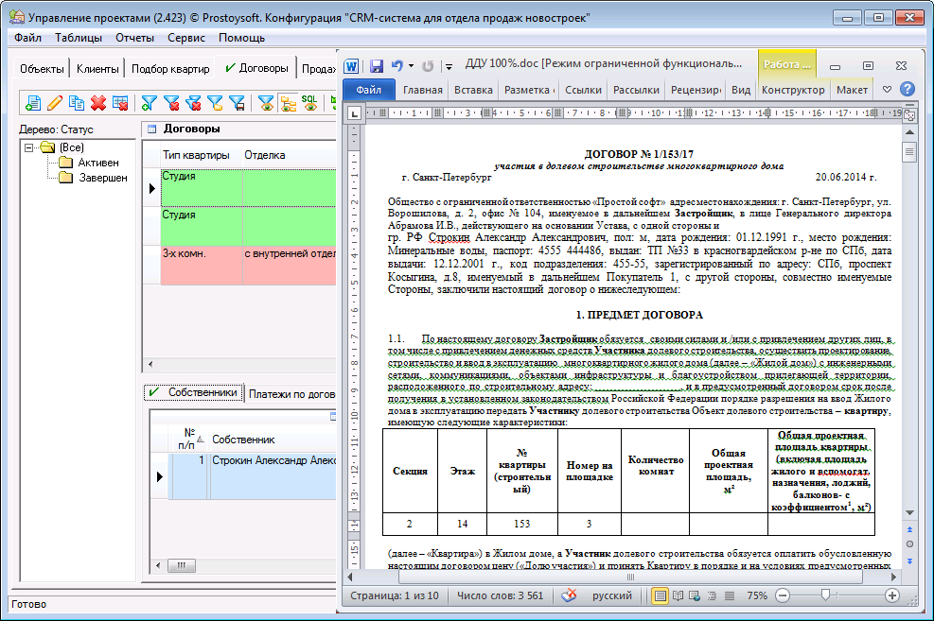Click the spell check icon in status bar
Screen dimensions: 934x621
(569, 595)
